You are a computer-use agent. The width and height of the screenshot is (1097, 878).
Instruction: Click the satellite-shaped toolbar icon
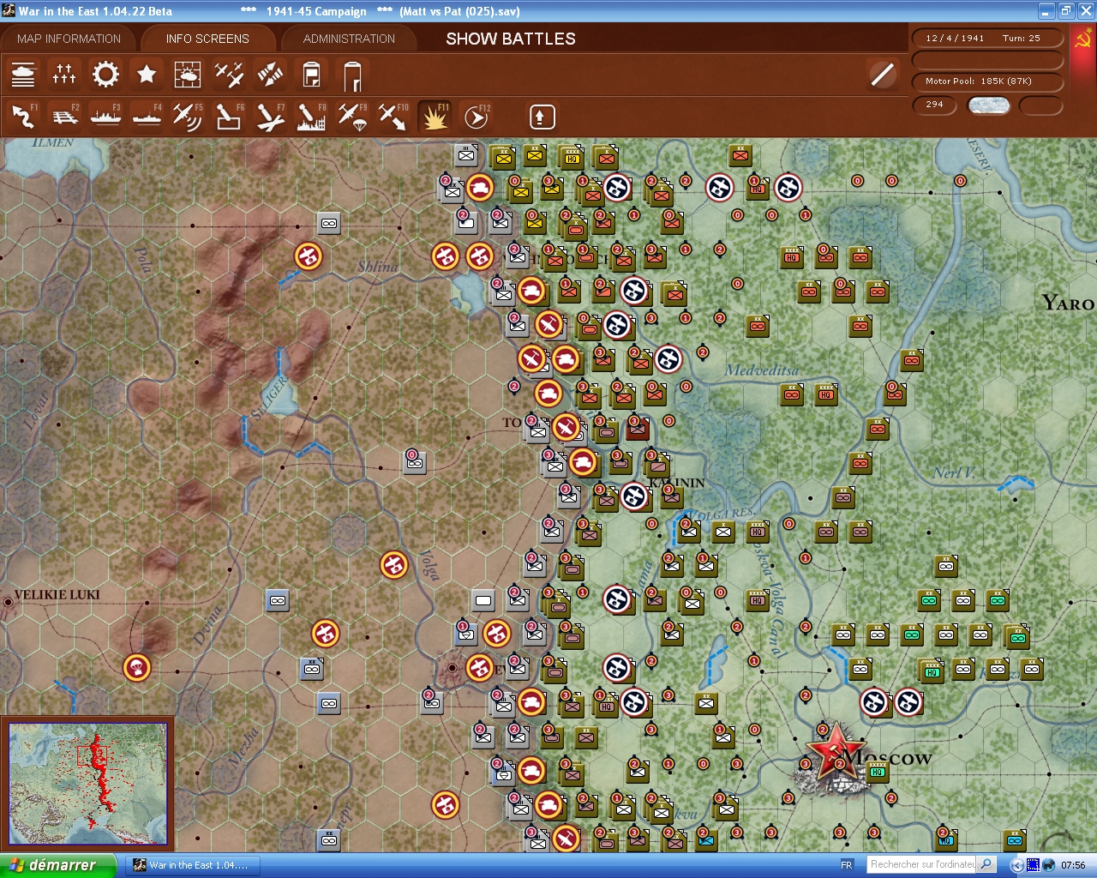tap(270, 75)
